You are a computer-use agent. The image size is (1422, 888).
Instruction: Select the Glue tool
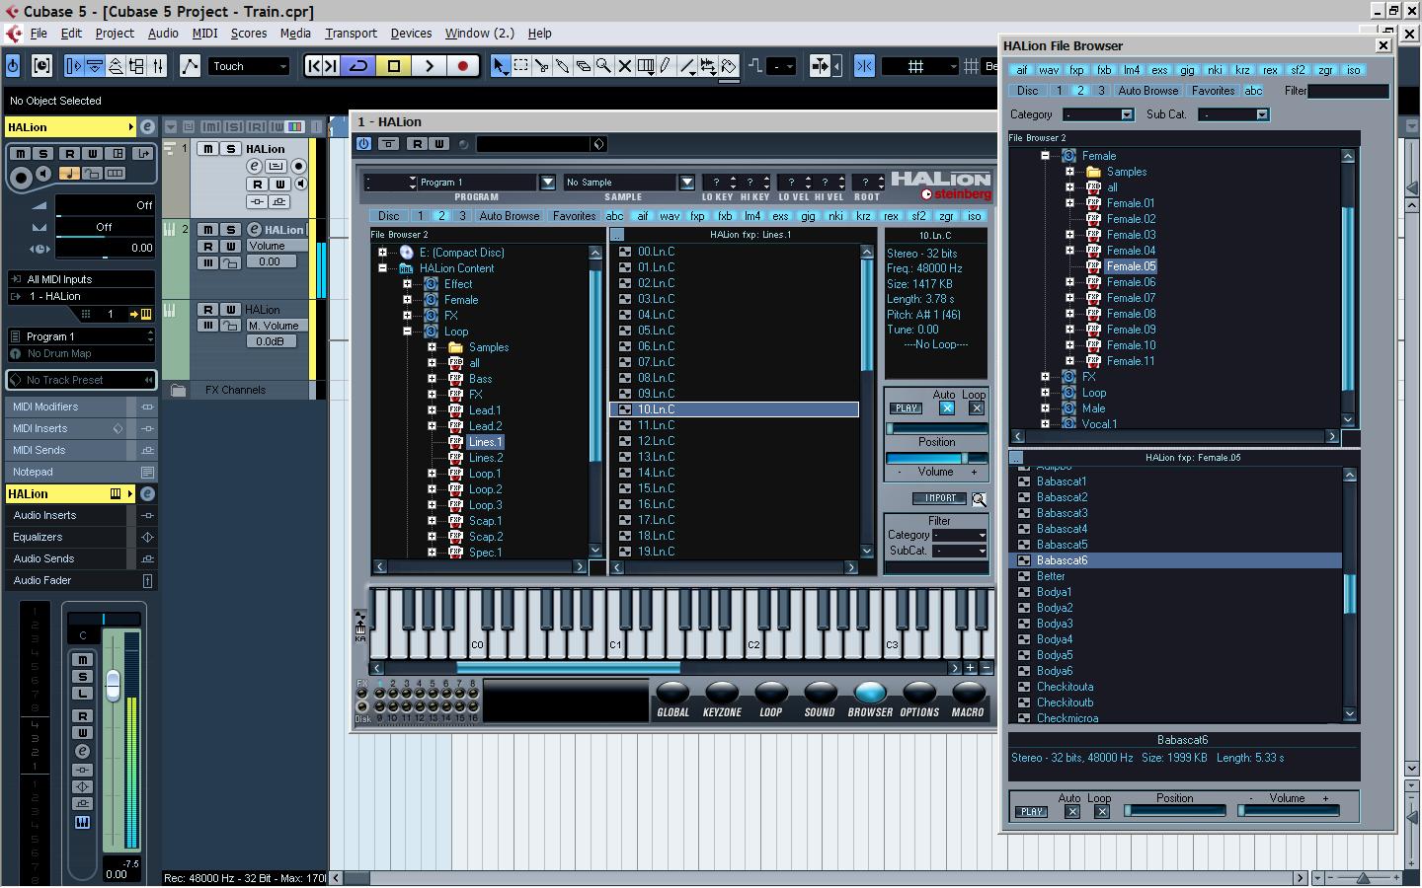(x=562, y=66)
